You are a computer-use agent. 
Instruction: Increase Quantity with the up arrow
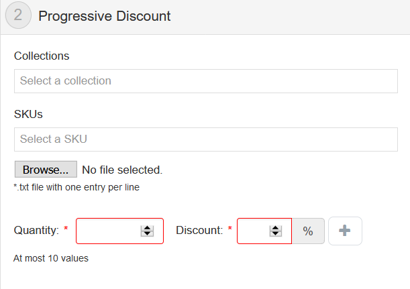(x=147, y=228)
